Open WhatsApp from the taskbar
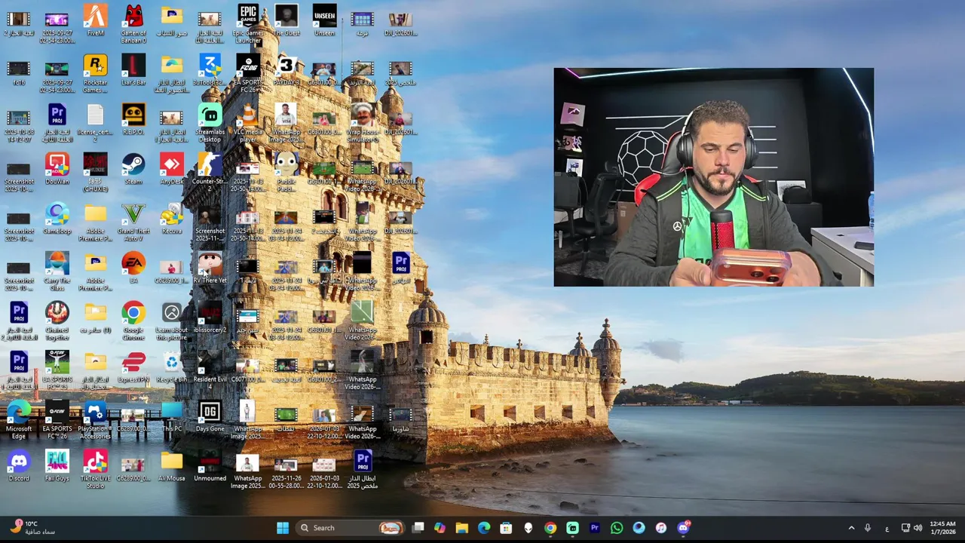The image size is (965, 543). (x=617, y=528)
